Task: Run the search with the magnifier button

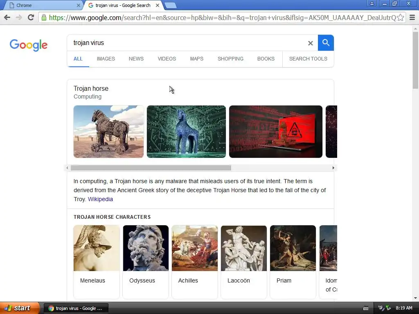Action: tap(326, 43)
